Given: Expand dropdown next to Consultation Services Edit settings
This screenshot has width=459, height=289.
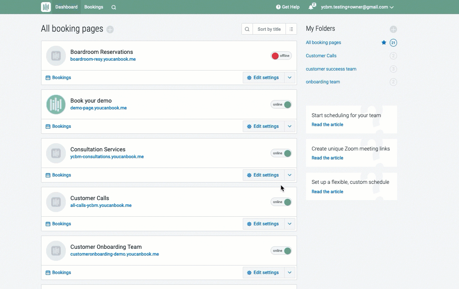Looking at the screenshot, I should 289,175.
